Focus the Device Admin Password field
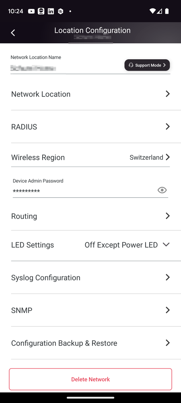This screenshot has width=181, height=403. tap(84, 191)
